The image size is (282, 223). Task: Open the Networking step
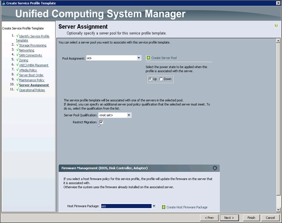pos(26,50)
